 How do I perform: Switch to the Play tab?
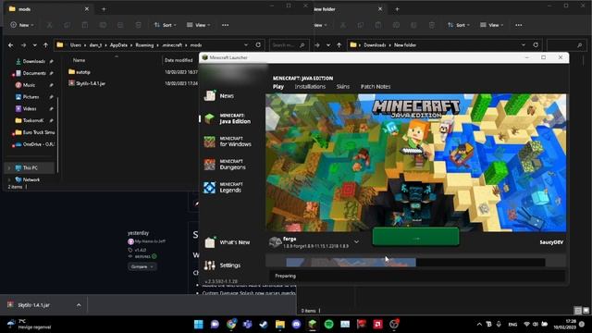click(x=278, y=86)
